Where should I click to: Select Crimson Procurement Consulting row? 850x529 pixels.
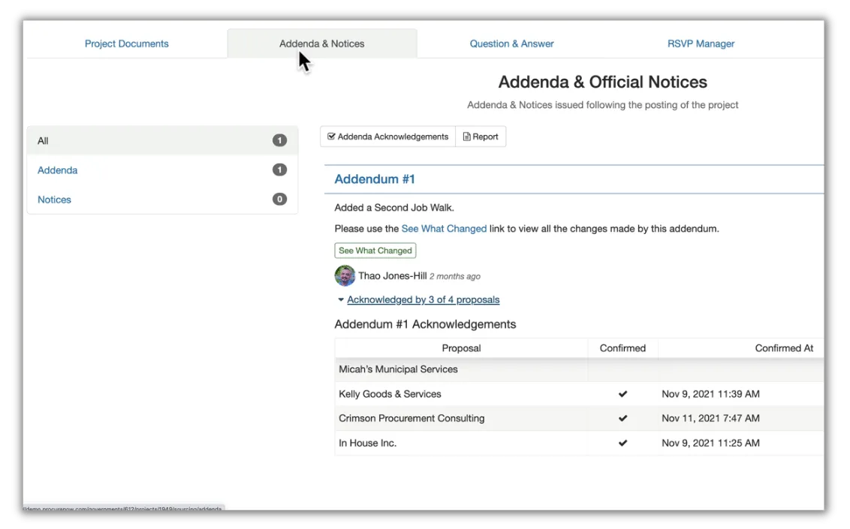(579, 418)
